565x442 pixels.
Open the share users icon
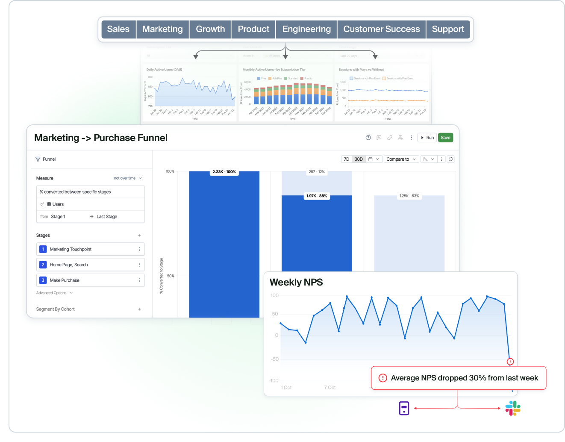pyautogui.click(x=400, y=138)
